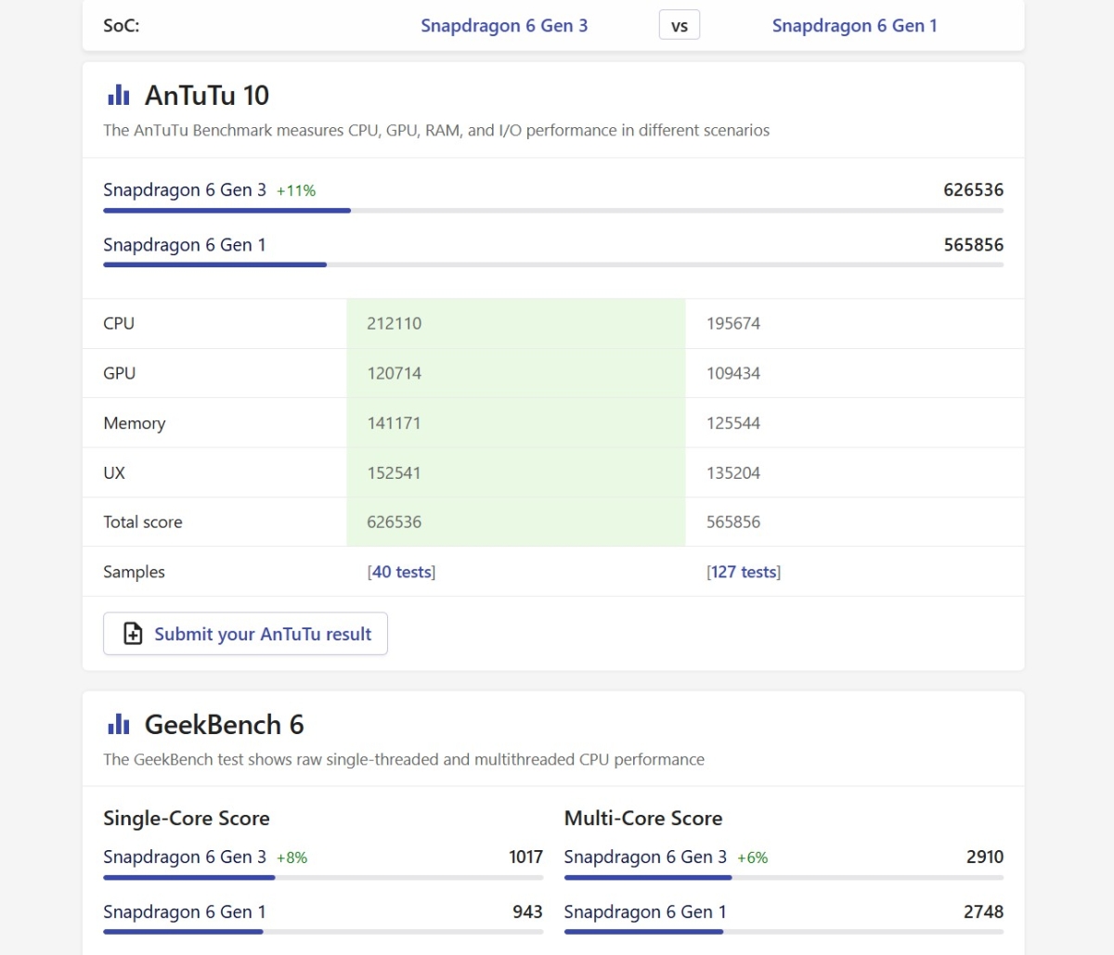Screen dimensions: 1114x955
Task: Select the GPU score value 120714
Action: coord(395,373)
